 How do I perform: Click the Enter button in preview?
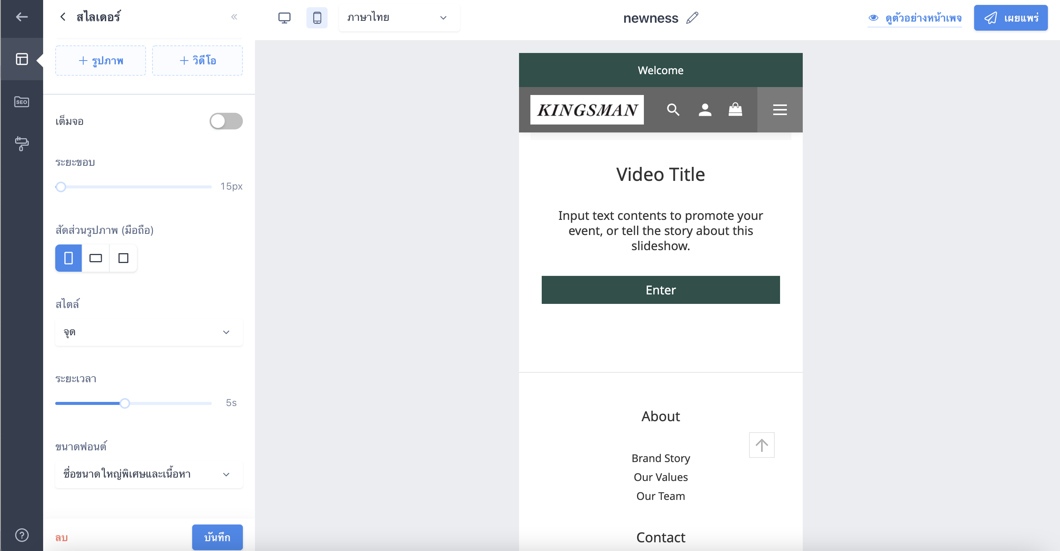[661, 290]
